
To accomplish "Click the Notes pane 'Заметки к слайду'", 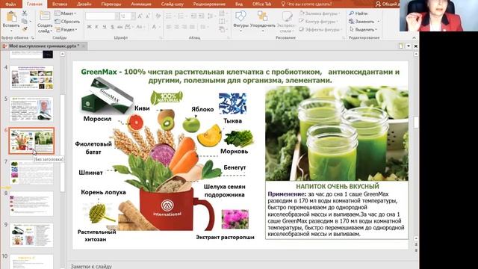I will tap(91, 266).
